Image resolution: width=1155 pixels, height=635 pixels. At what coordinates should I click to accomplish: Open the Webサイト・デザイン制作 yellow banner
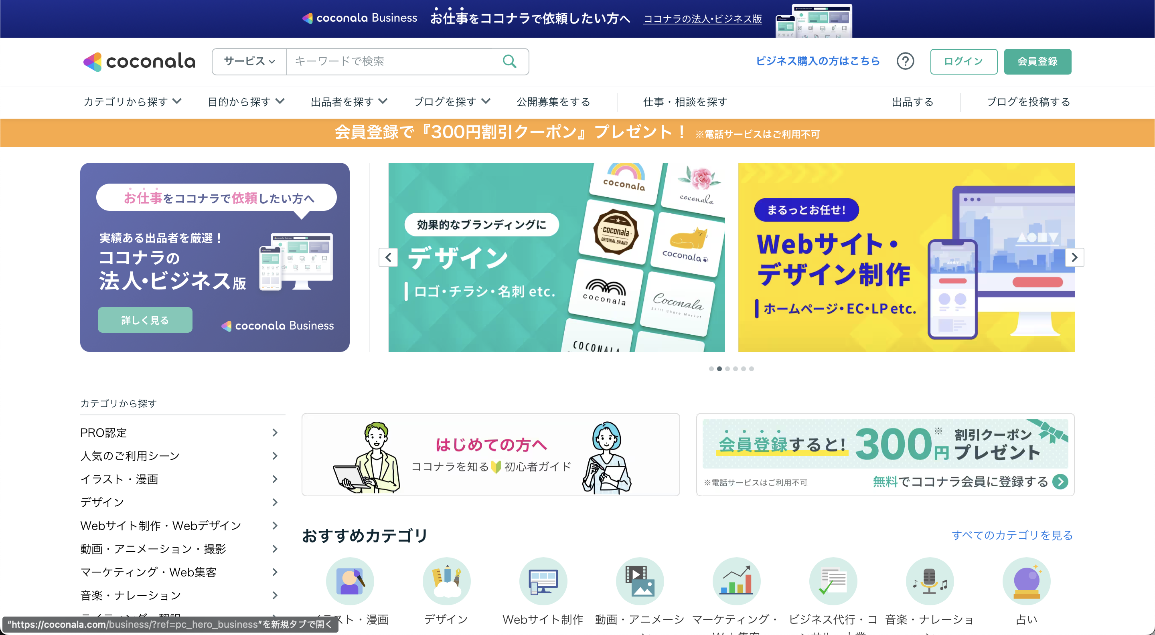coord(906,257)
